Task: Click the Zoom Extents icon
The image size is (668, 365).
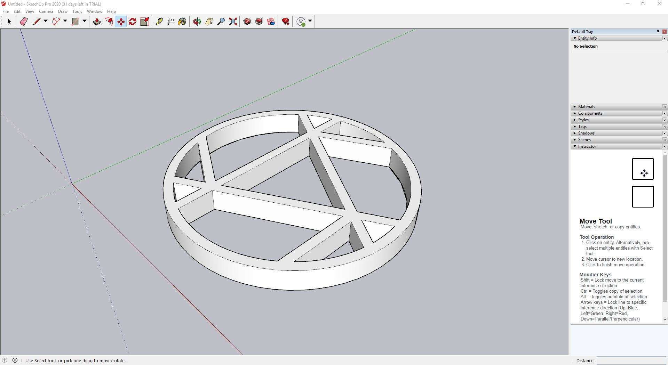Action: click(x=233, y=22)
